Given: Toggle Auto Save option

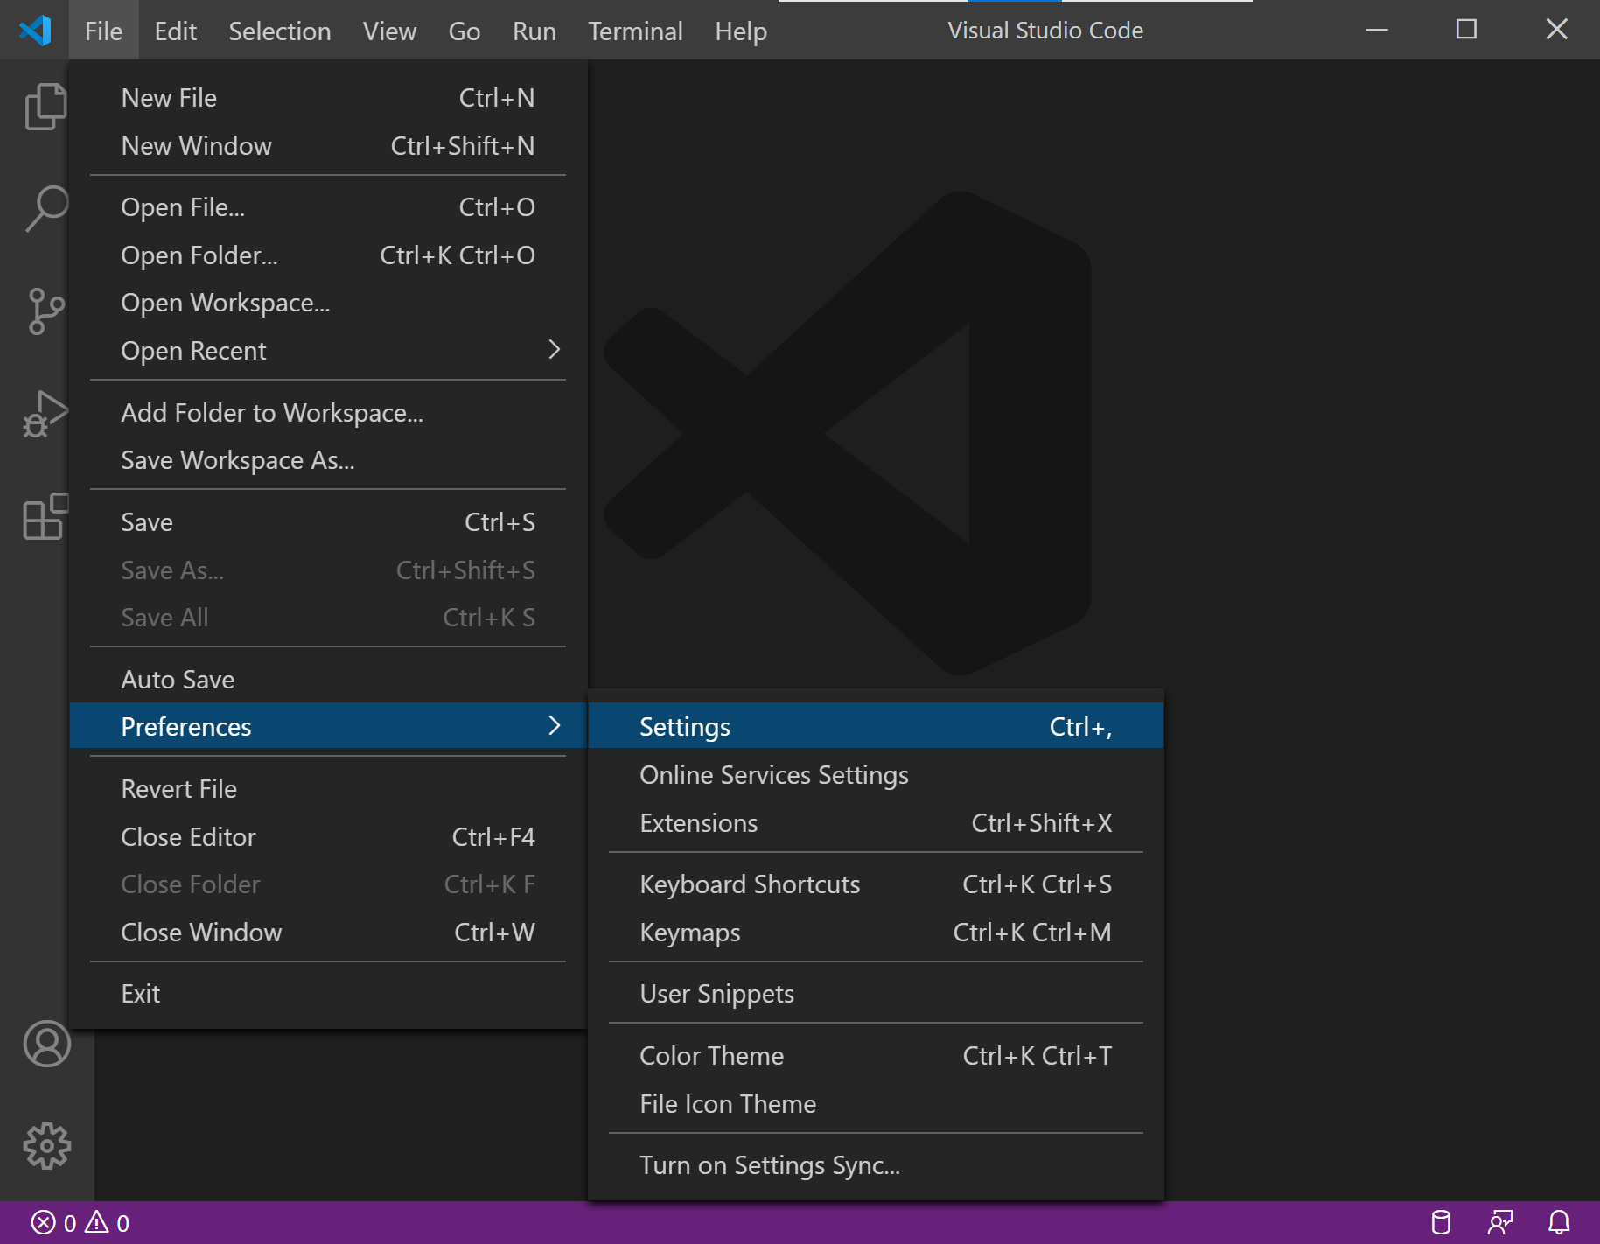Looking at the screenshot, I should tap(328, 680).
